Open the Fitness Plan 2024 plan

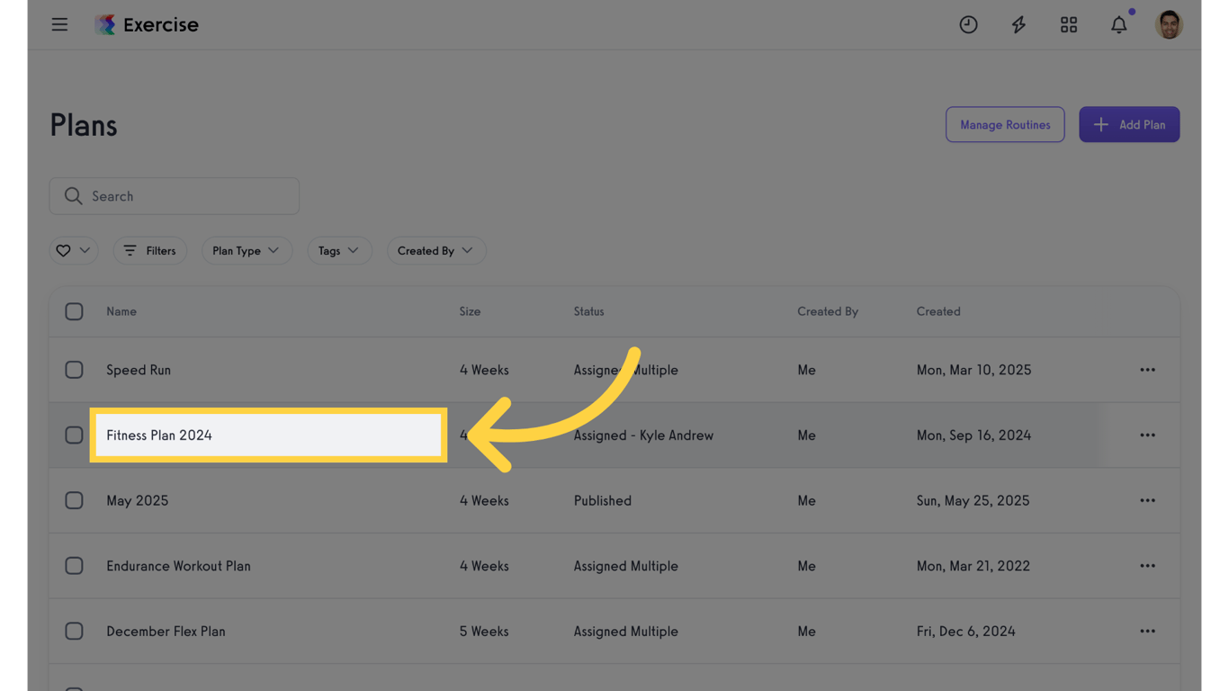point(159,435)
